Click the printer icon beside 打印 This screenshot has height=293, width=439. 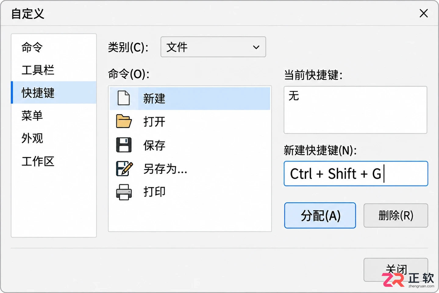(124, 192)
